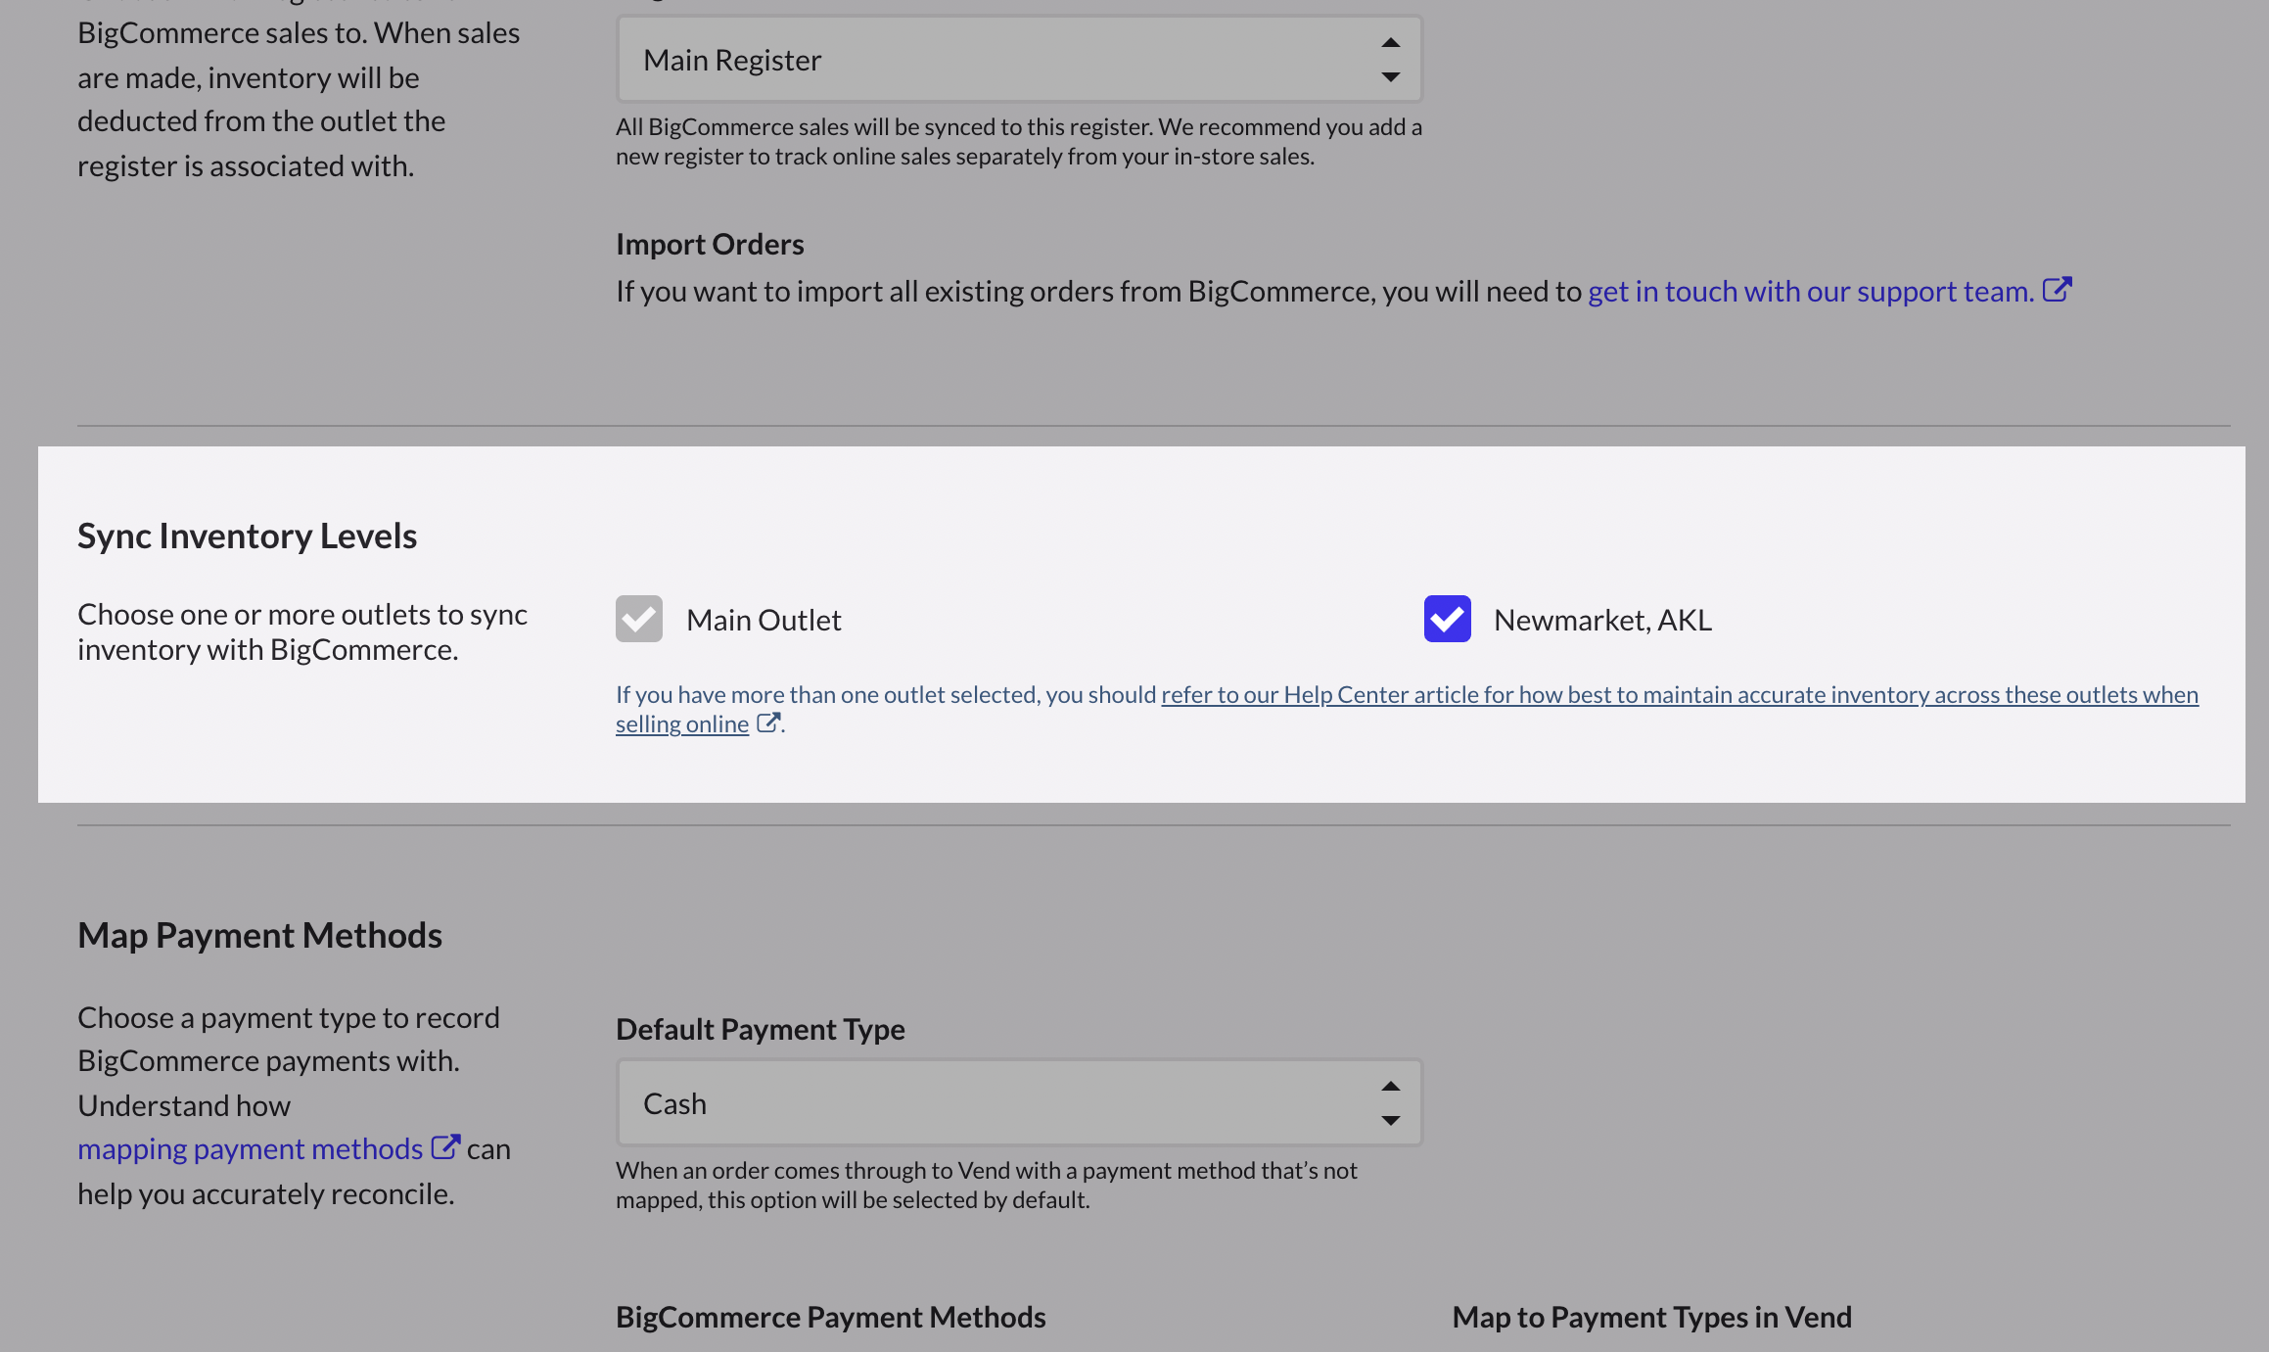This screenshot has width=2269, height=1352.
Task: Click external-link icon after 'selling online'
Action: click(x=768, y=723)
